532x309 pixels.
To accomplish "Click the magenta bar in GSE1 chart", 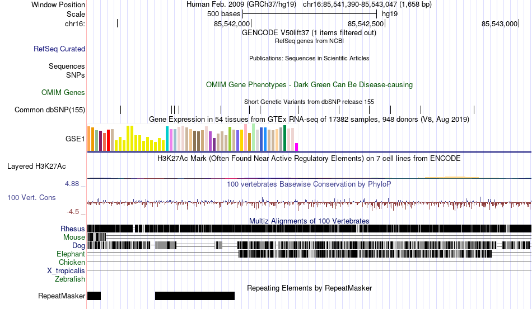I will (x=297, y=147).
